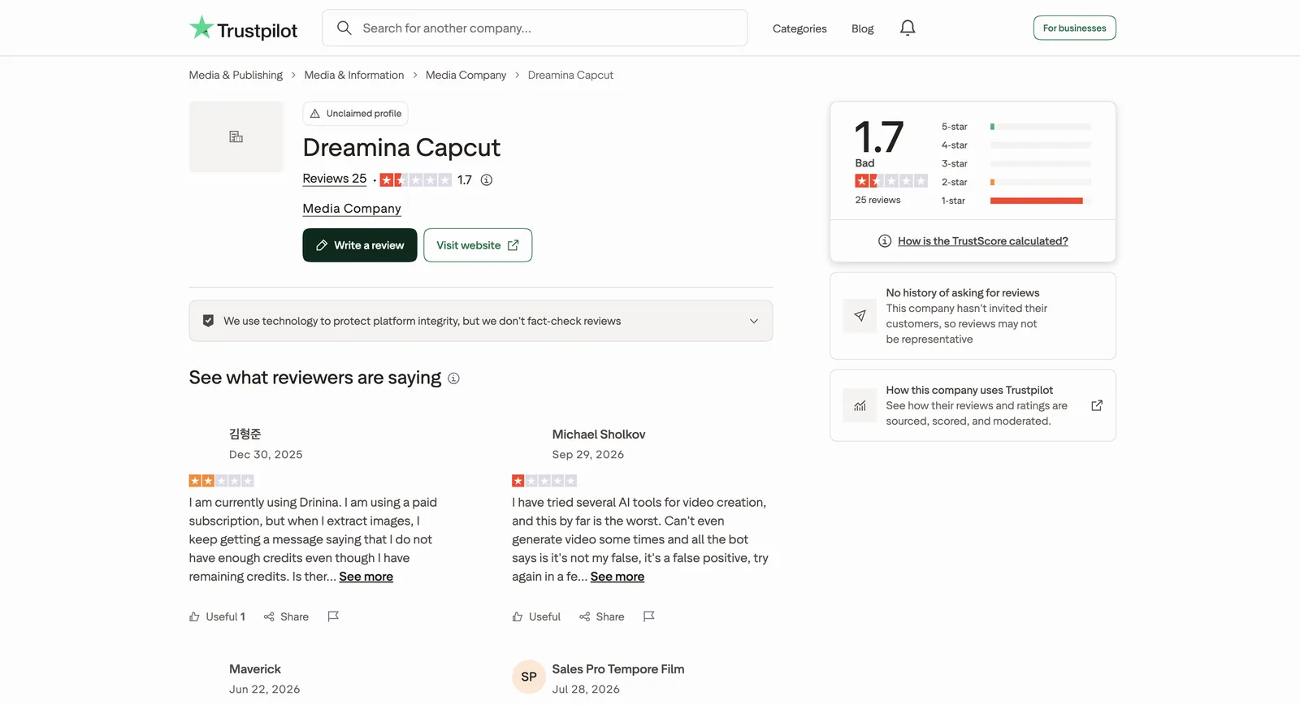Click reviewer name Maverick
Viewport: 1300px width, 705px height.
click(255, 669)
